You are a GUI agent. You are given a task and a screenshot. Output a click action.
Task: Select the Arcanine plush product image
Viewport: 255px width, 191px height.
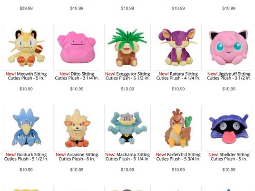point(77,128)
